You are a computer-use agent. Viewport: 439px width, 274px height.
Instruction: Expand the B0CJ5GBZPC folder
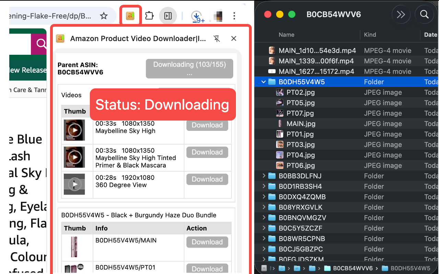pos(264,249)
